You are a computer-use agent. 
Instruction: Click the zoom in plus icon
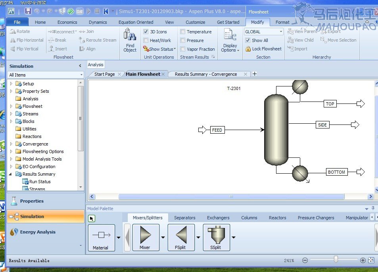pyautogui.click(x=363, y=260)
